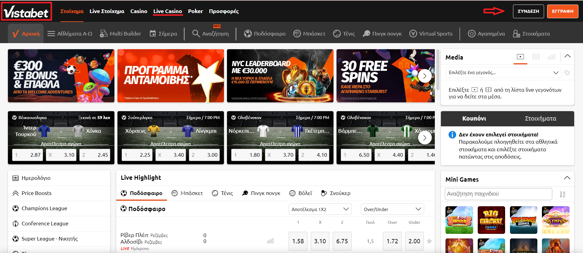Open Αποτέλεσμα 1X2 market dropdown

(320, 209)
